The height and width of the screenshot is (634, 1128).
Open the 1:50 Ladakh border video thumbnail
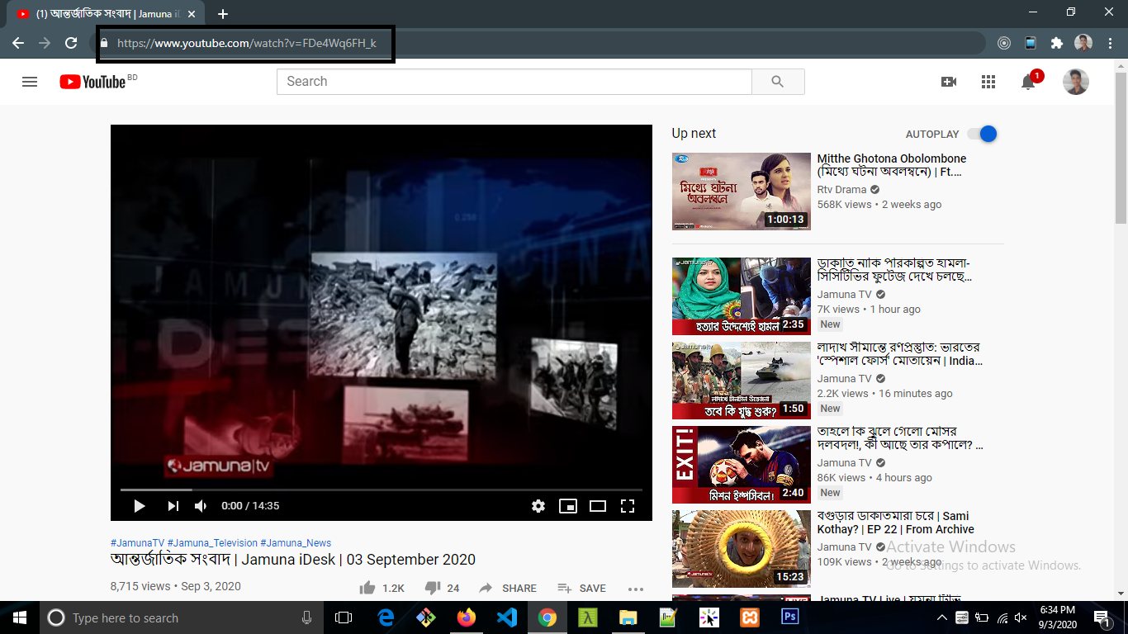742,381
